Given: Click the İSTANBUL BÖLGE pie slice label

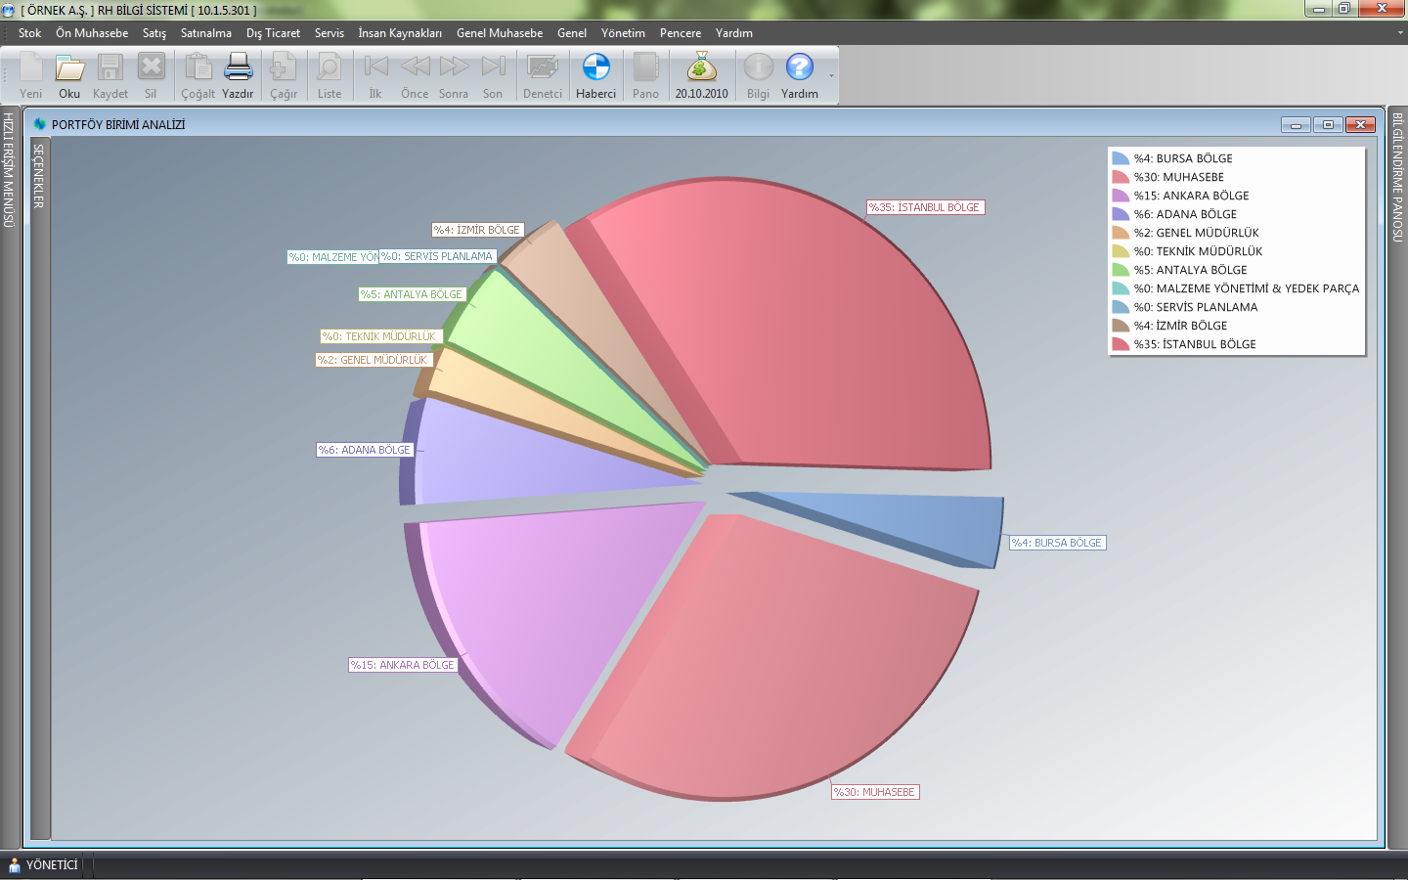Looking at the screenshot, I should (x=924, y=207).
